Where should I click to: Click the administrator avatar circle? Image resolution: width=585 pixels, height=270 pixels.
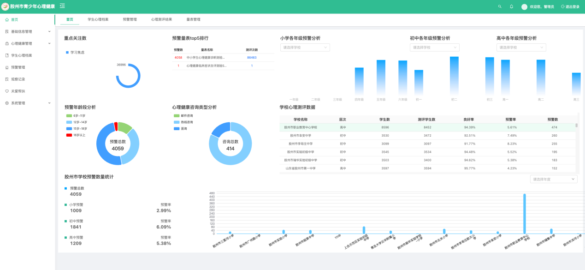coord(524,7)
